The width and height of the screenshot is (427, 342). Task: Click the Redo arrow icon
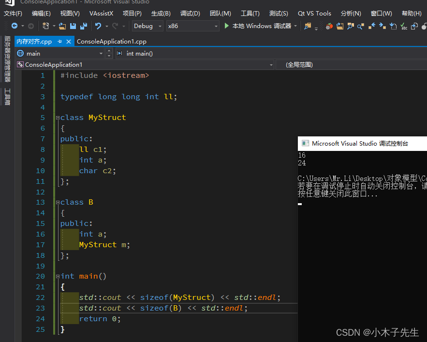[x=115, y=26]
